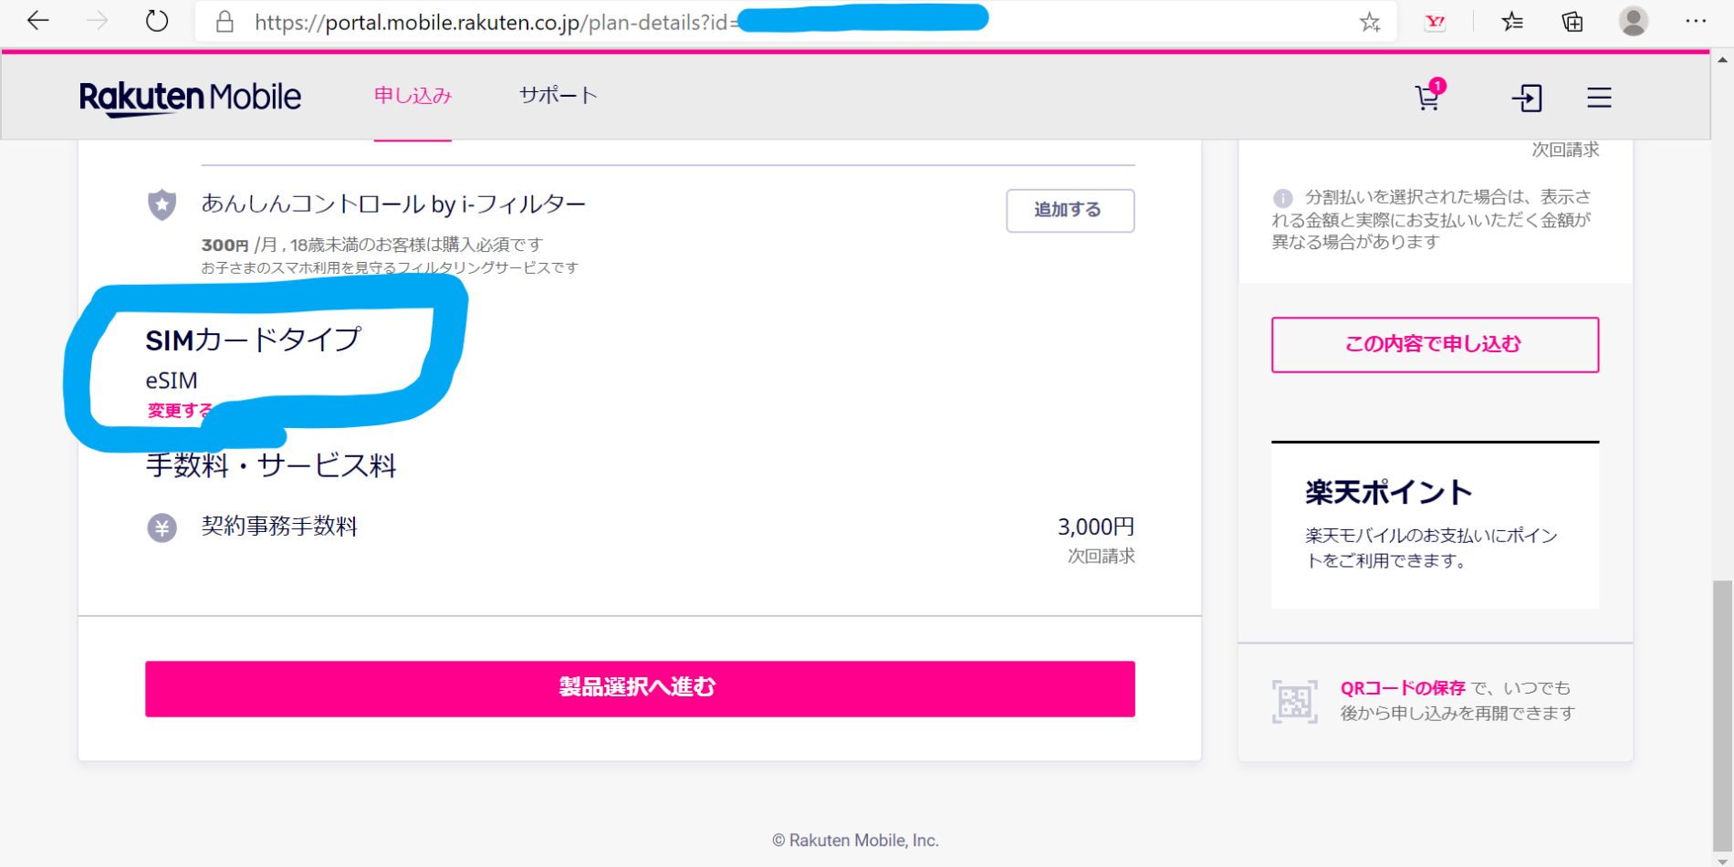Viewport: 1734px width, 867px height.
Task: Open the hamburger menu
Action: coord(1599,98)
